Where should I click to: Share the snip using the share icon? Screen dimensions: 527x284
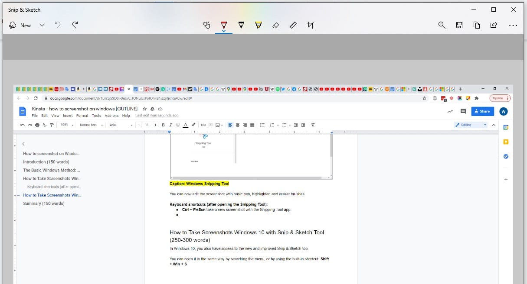tap(494, 25)
